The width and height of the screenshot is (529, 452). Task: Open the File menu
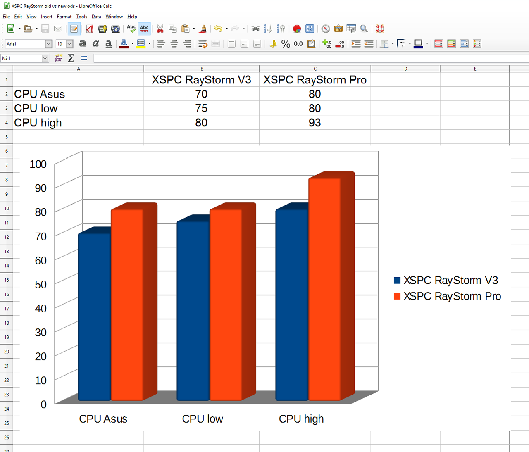[x=6, y=17]
